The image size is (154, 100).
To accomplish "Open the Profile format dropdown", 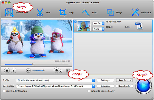I will (55, 80).
